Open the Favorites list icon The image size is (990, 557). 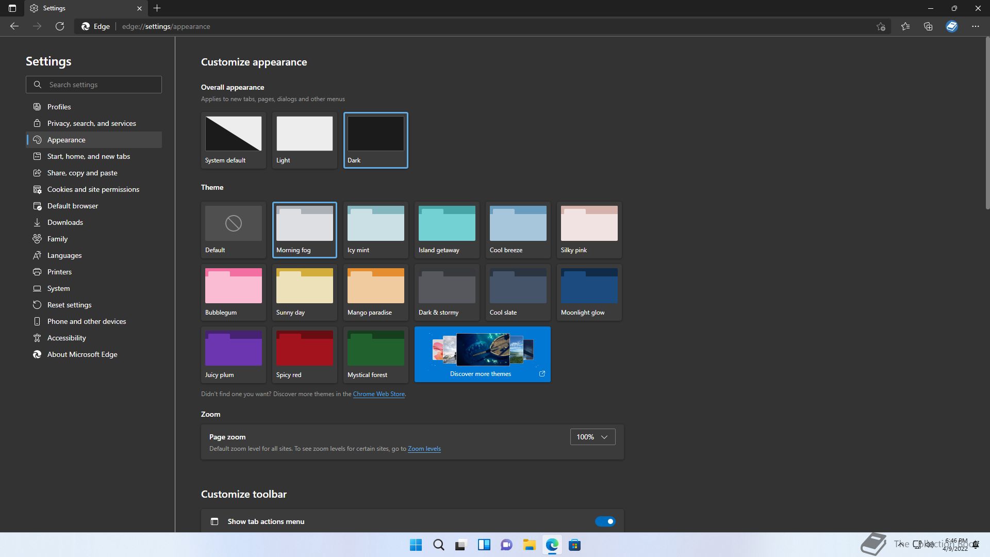905,26
